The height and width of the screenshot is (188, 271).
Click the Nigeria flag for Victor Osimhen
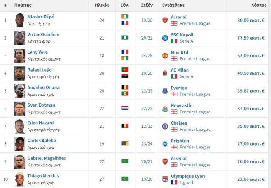[x=125, y=38]
